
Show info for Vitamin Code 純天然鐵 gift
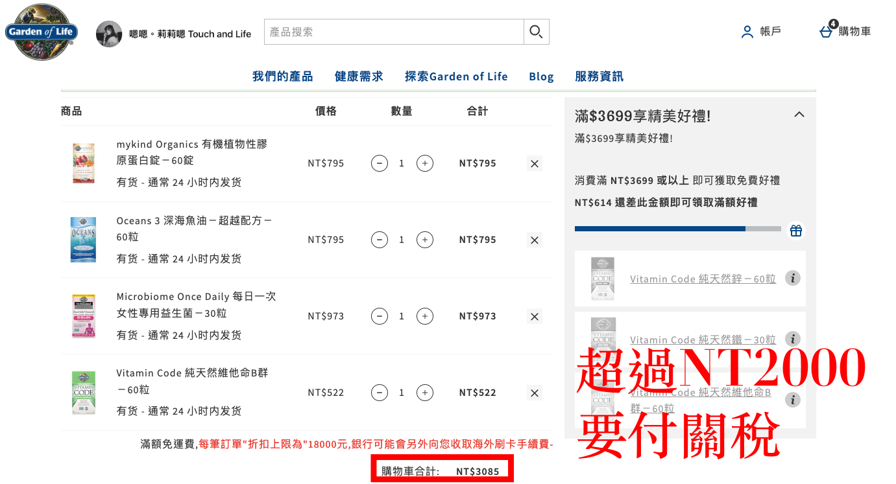coord(792,339)
